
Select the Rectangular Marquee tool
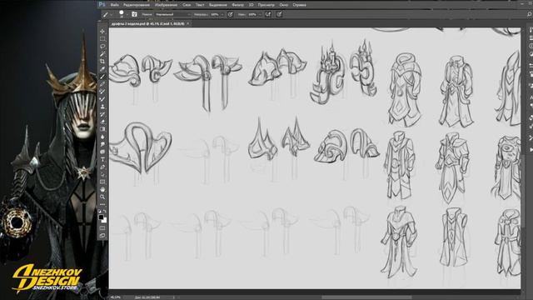click(102, 39)
